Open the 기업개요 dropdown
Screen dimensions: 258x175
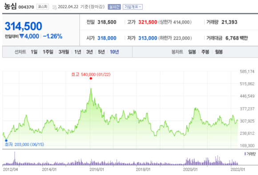pos(133,7)
